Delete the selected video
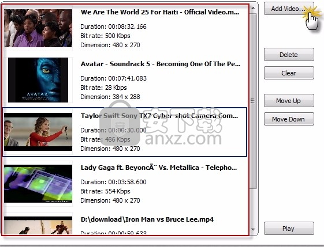This screenshot has height=247, width=324. point(289,55)
